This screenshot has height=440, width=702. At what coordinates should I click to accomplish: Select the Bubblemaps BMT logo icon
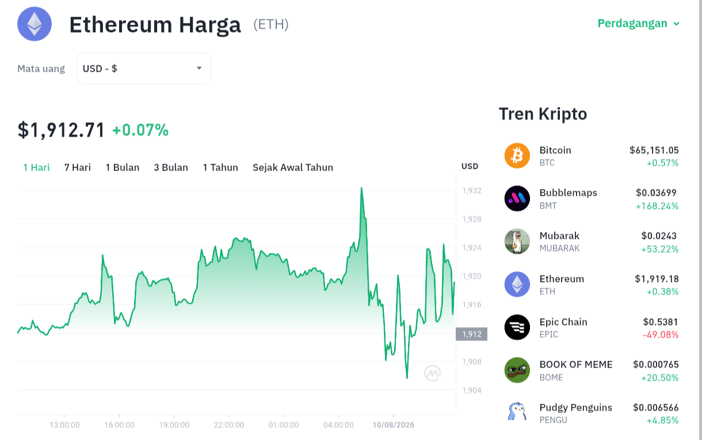[517, 199]
